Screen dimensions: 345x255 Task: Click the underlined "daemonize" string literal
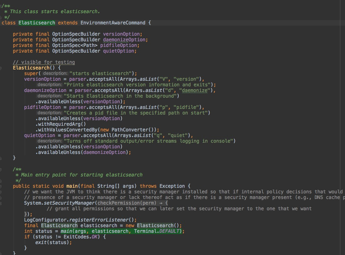[195, 90]
